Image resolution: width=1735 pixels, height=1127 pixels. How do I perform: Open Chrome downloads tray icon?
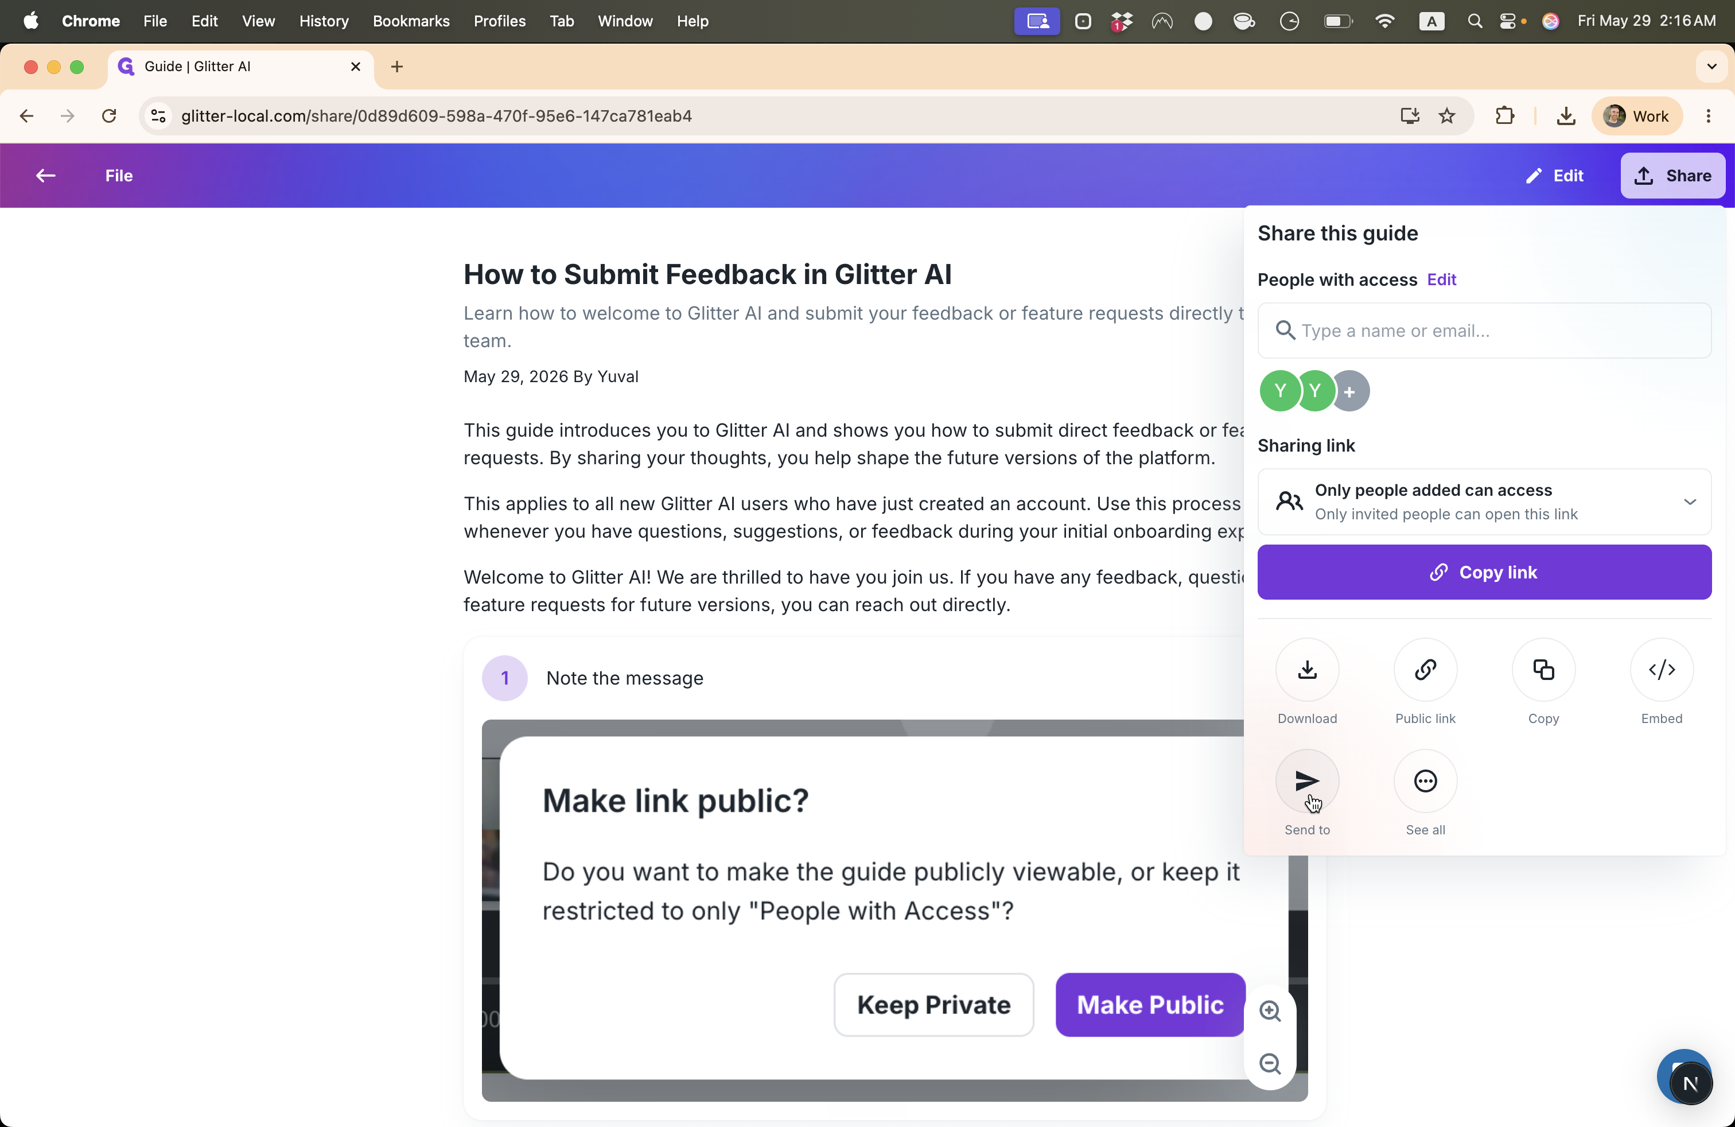pos(1566,116)
